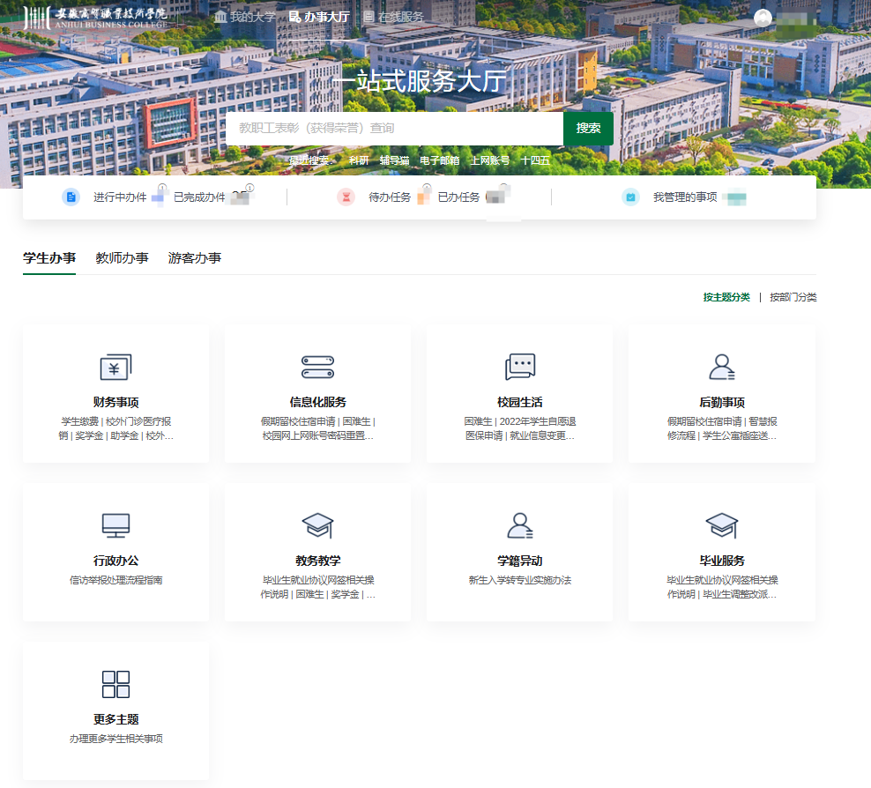This screenshot has width=871, height=788.
Task: Open 我的大学 in top navigation
Action: [245, 17]
